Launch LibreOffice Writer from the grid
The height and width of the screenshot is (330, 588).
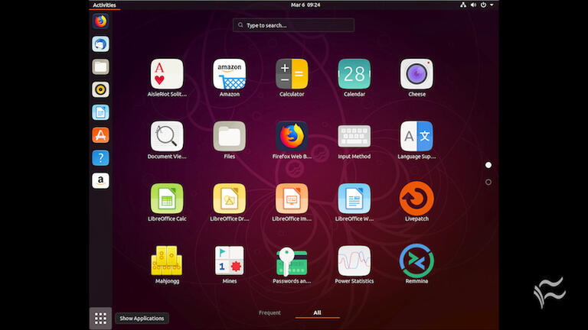(354, 199)
